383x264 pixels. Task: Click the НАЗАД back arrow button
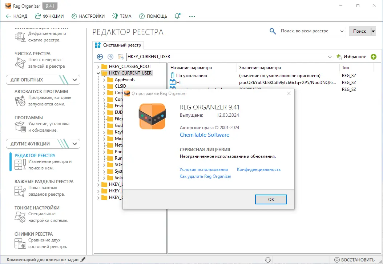point(16,16)
